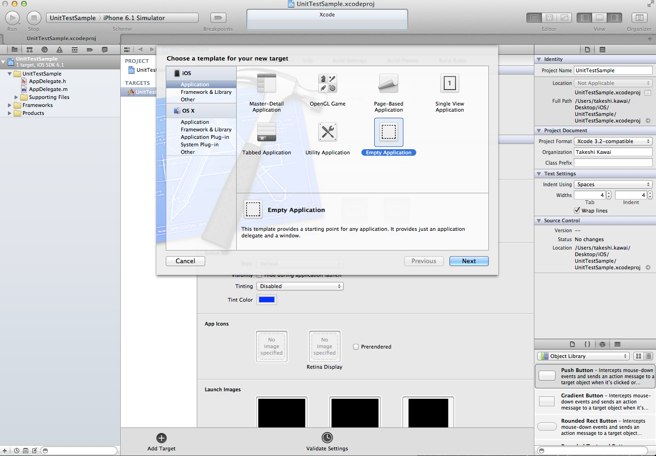Click the Class Prefix text field
Viewport: 656px width, 456px height.
point(613,163)
